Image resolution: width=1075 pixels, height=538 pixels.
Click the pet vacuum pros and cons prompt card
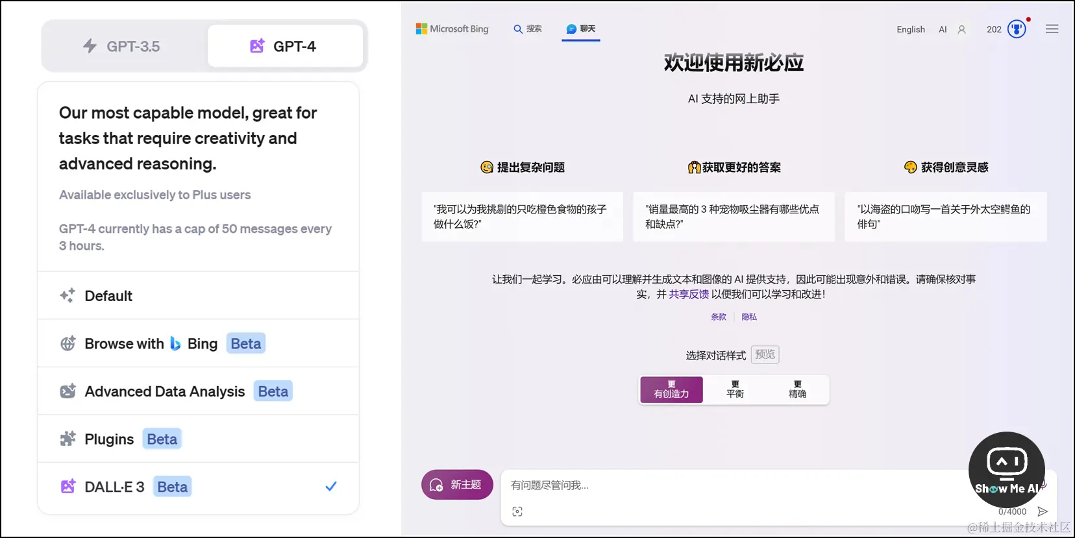click(x=734, y=217)
